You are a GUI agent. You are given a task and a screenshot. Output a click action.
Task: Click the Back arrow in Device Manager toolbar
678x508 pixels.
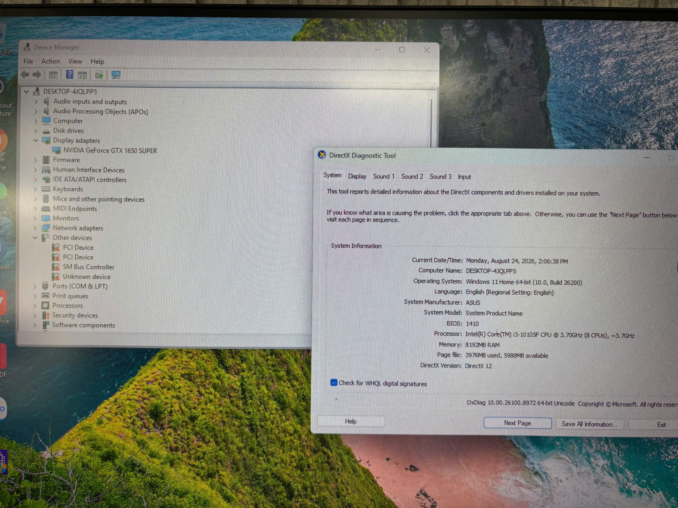click(25, 75)
